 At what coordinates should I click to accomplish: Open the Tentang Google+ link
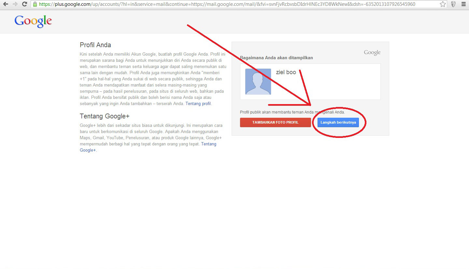point(148,147)
